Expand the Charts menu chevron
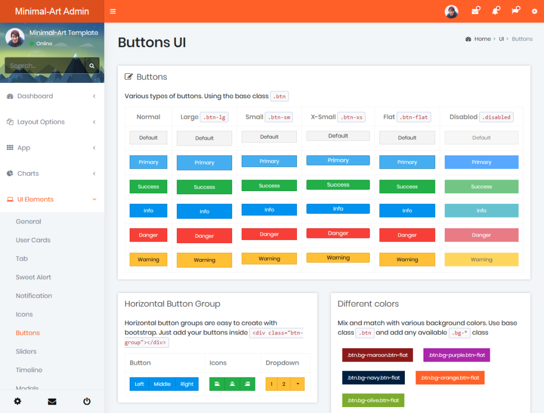This screenshot has height=413, width=544. (94, 174)
